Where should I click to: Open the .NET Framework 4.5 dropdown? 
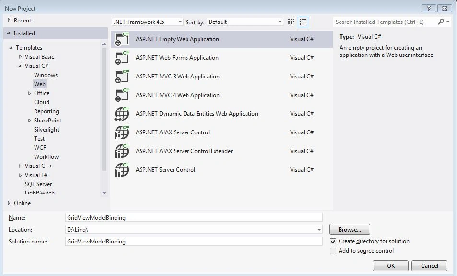click(148, 22)
